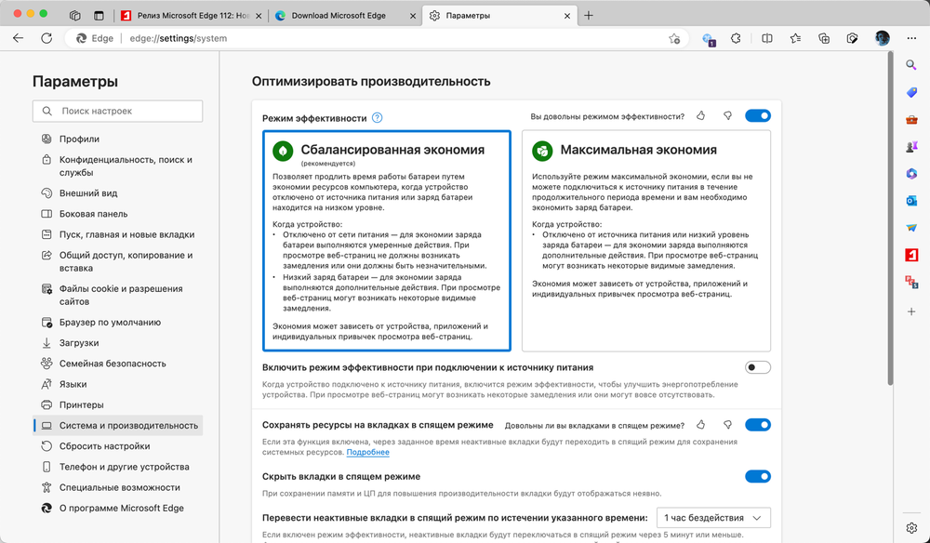This screenshot has width=930, height=543.
Task: Open the Games chess icon in sidebar
Action: point(911,146)
